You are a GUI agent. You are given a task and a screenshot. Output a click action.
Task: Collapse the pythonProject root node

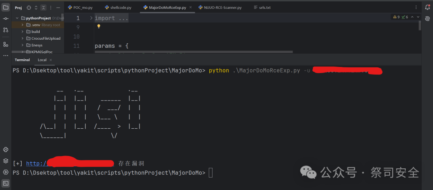coord(17,18)
